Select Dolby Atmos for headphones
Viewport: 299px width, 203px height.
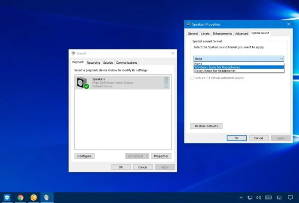(239, 71)
